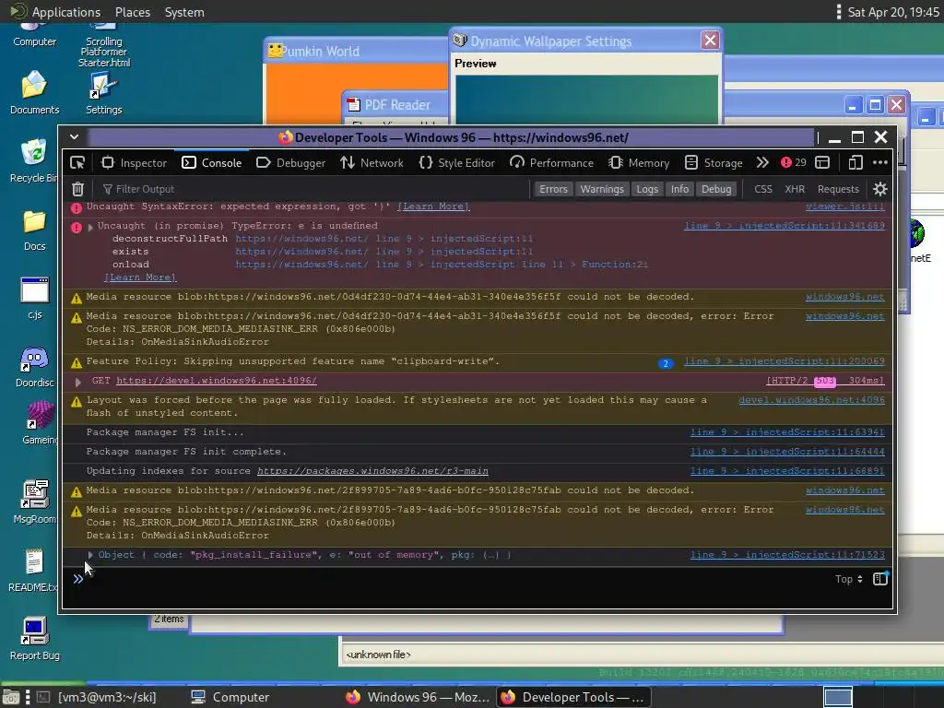The width and height of the screenshot is (944, 708).
Task: Select the element picker icon in DevTools
Action: point(77,162)
